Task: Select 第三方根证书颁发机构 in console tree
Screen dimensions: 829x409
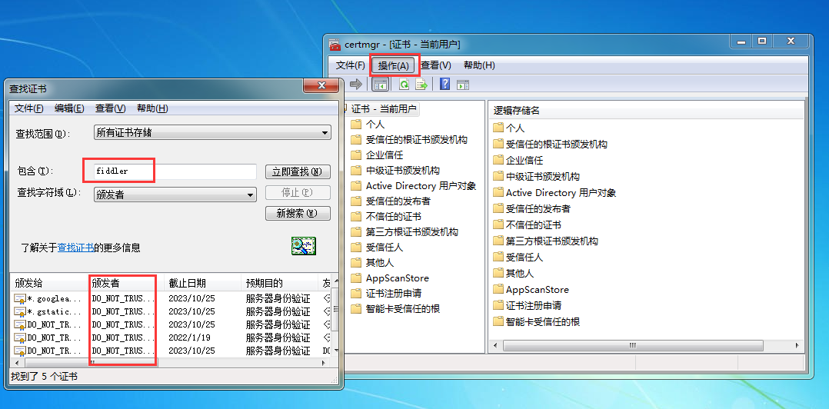Action: [412, 232]
